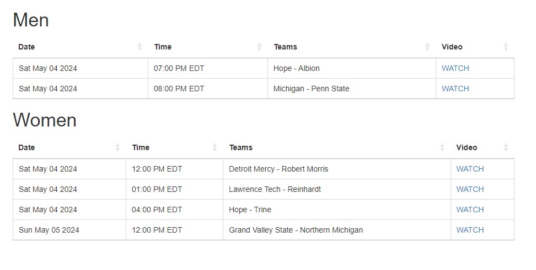Open WATCH link for Hope - Trine
536x270 pixels.
[470, 210]
